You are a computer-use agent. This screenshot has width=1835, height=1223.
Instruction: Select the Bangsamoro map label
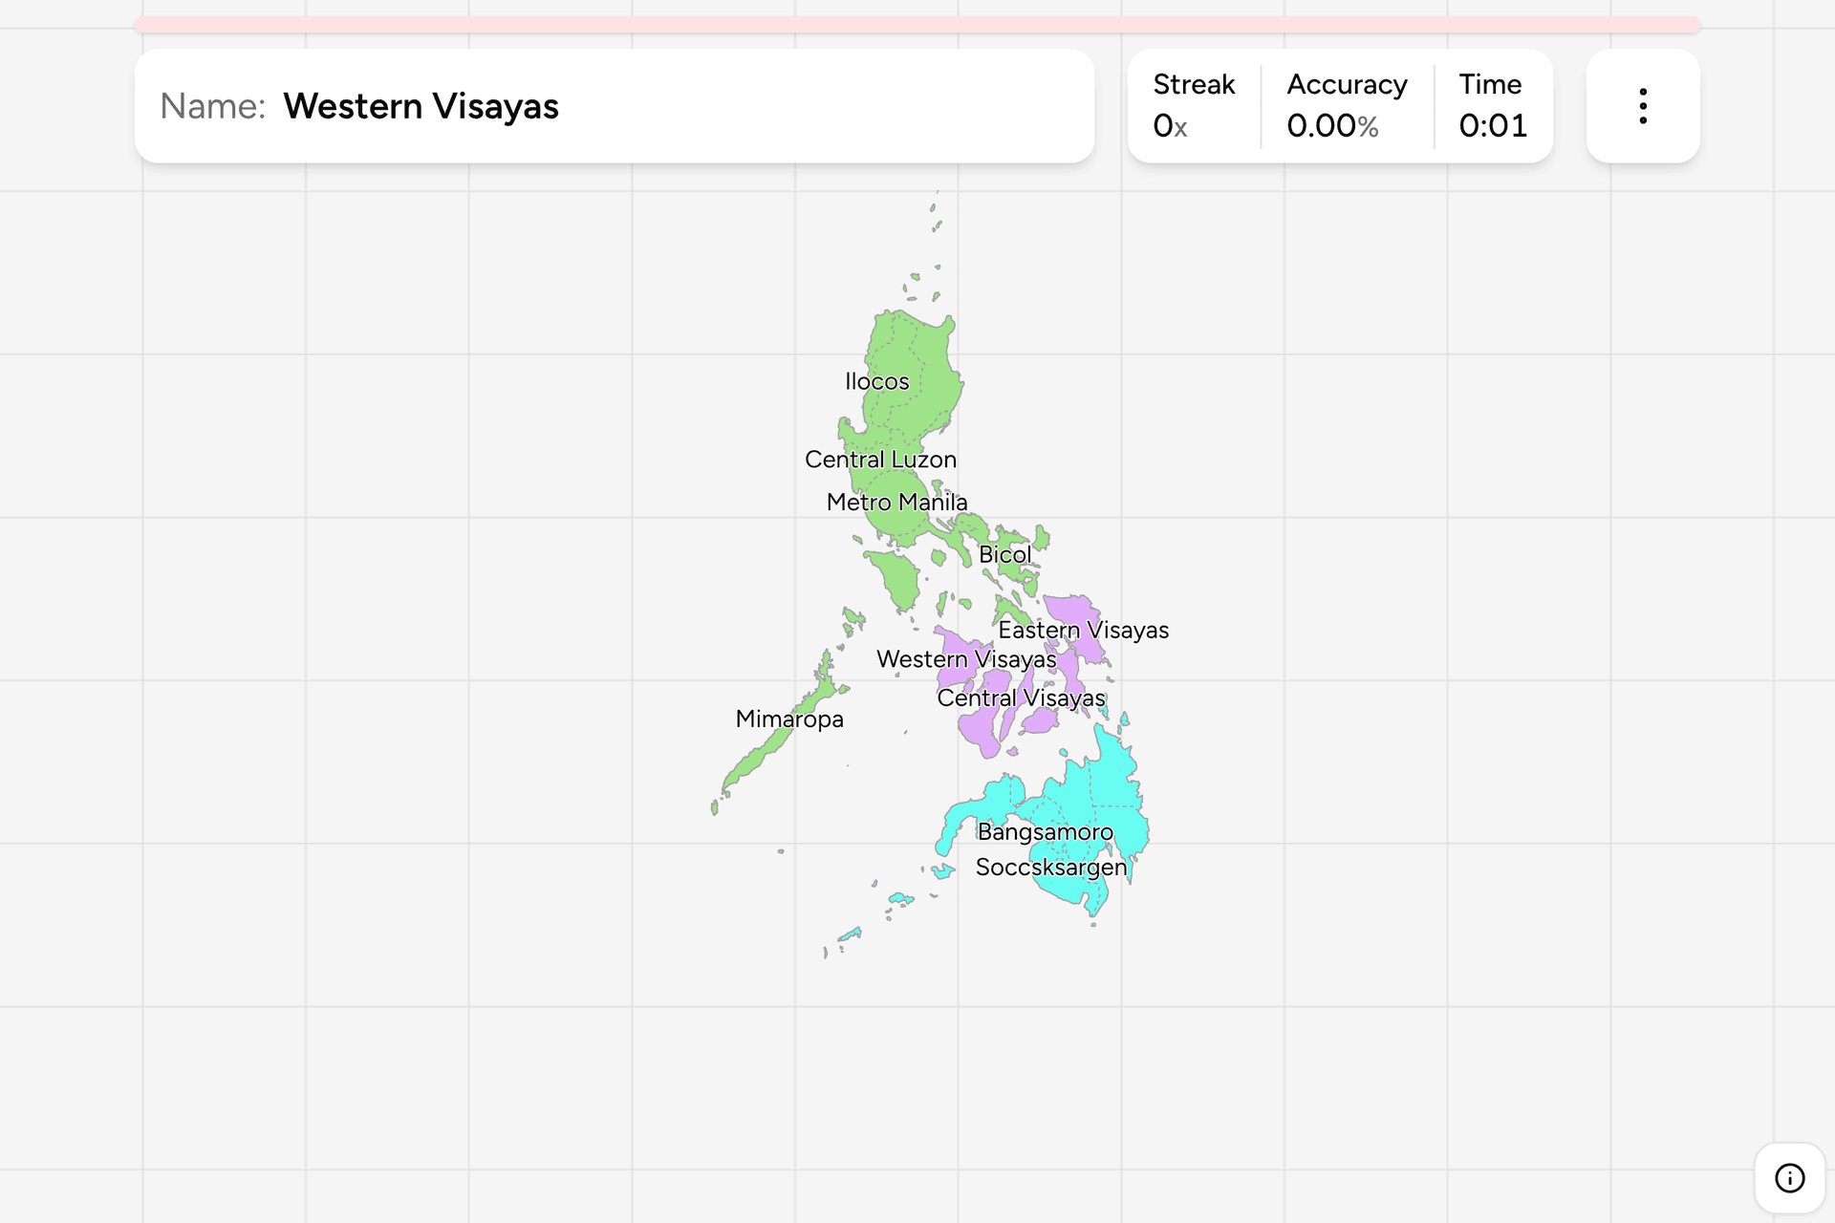point(1045,832)
